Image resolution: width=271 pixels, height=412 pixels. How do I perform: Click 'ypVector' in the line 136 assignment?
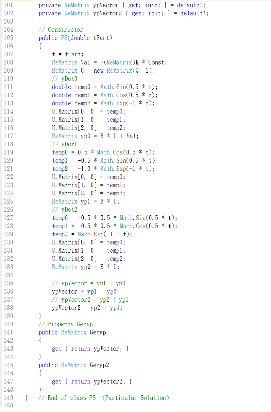coord(65,292)
